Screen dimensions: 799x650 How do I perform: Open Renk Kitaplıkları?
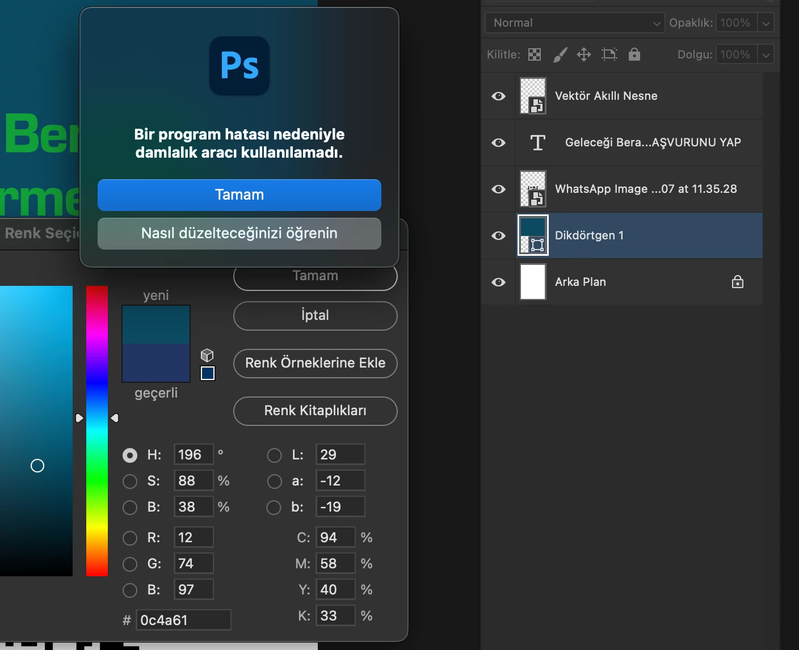click(316, 411)
